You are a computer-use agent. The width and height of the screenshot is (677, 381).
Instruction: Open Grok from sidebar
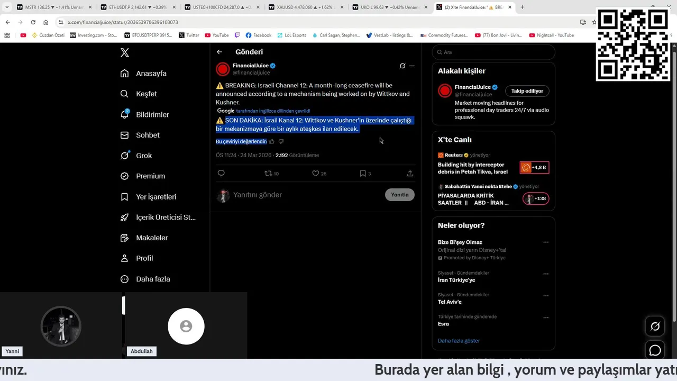136,156
